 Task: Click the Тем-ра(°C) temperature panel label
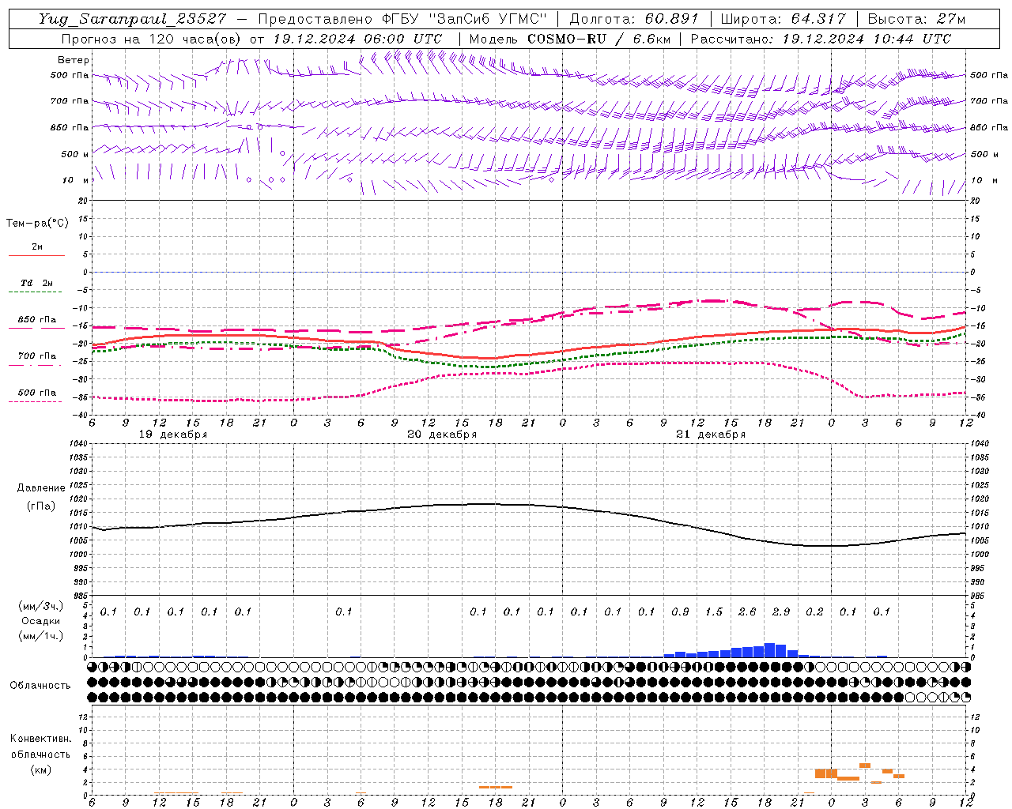coord(37,224)
